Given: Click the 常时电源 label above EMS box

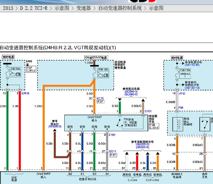Looking at the screenshot, I should [8, 57].
